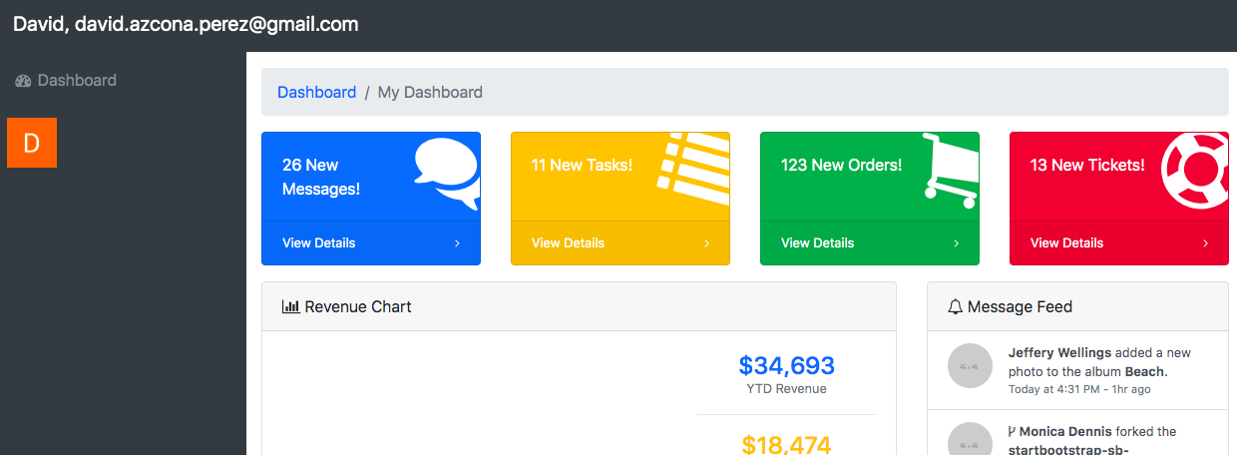Click the chat bubbles icon on Messages card
Viewport: 1237px width, 455px height.
pos(447,175)
